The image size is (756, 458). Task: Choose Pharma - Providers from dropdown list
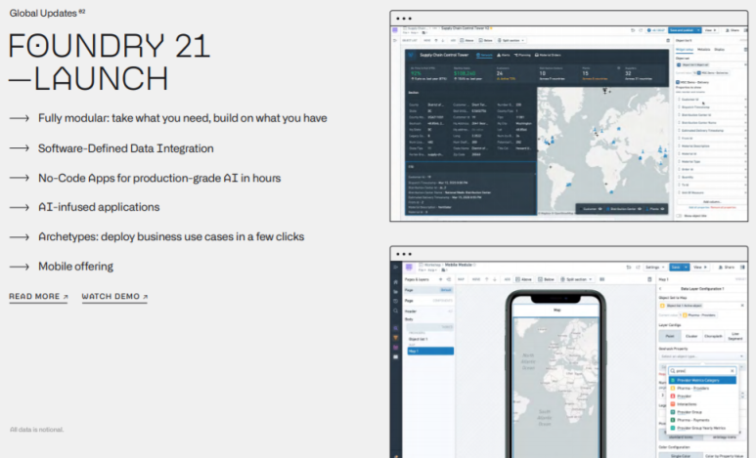point(702,388)
